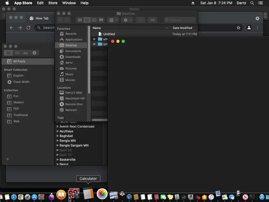Click the Finder share button

coord(140,20)
